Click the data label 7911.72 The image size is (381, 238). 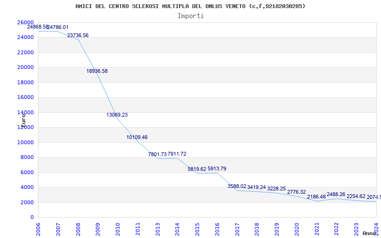click(x=177, y=154)
